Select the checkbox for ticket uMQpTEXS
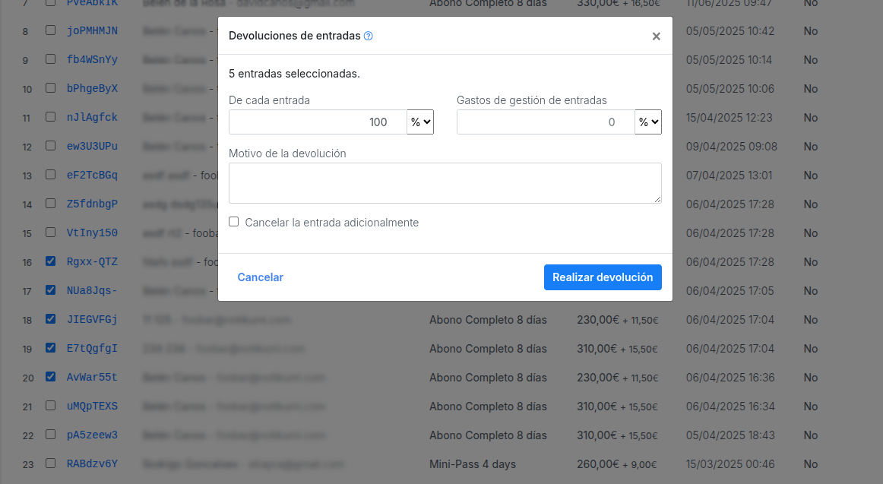 [50, 406]
